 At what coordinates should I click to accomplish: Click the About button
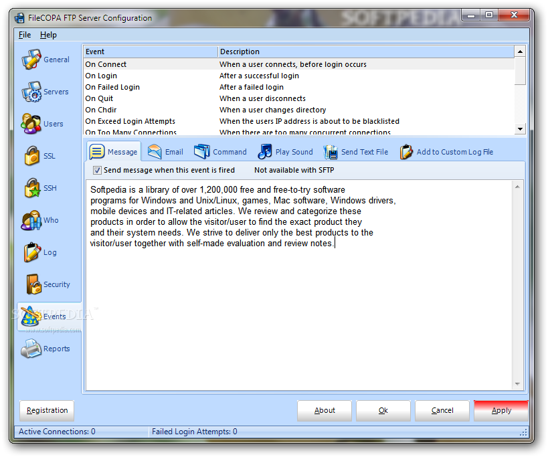(x=325, y=411)
